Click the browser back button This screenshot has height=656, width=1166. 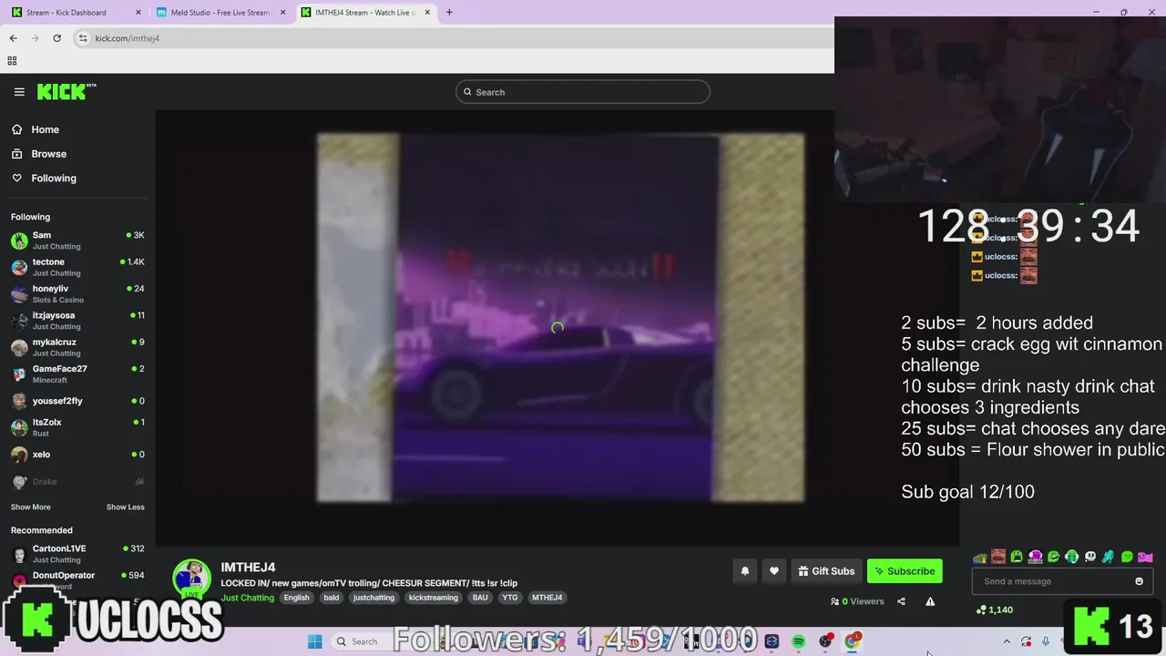[x=13, y=38]
